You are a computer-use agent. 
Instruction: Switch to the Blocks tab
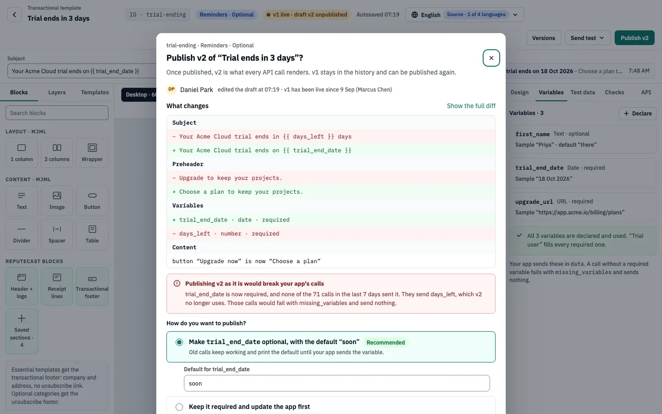19,92
